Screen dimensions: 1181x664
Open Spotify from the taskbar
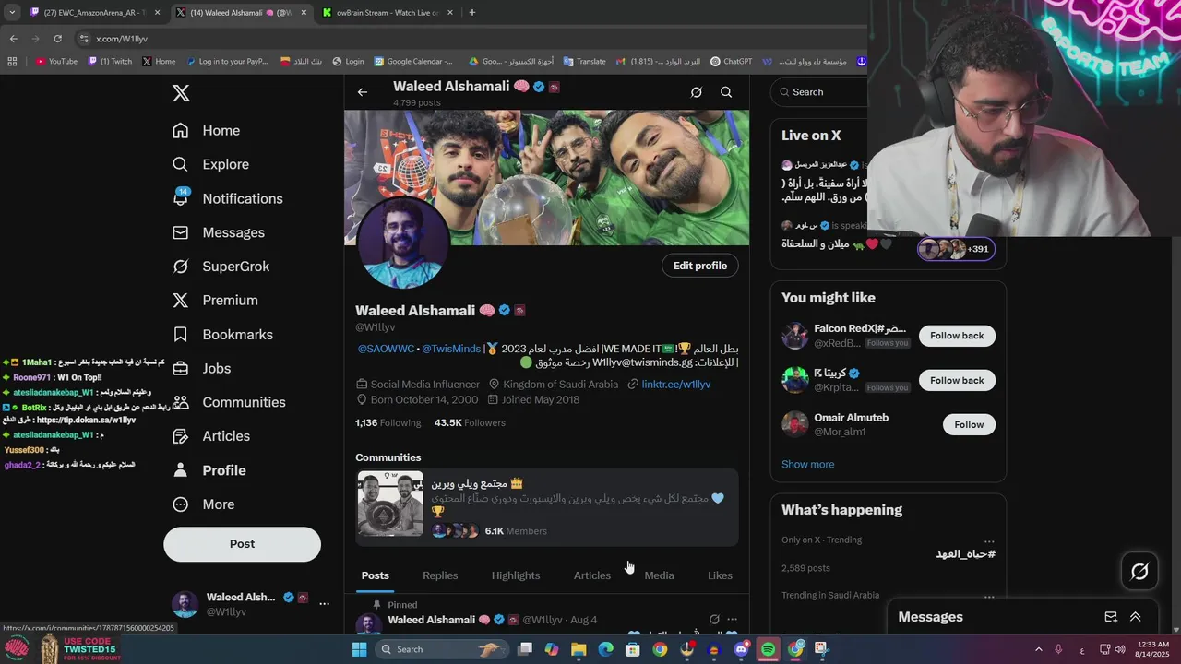click(x=768, y=649)
